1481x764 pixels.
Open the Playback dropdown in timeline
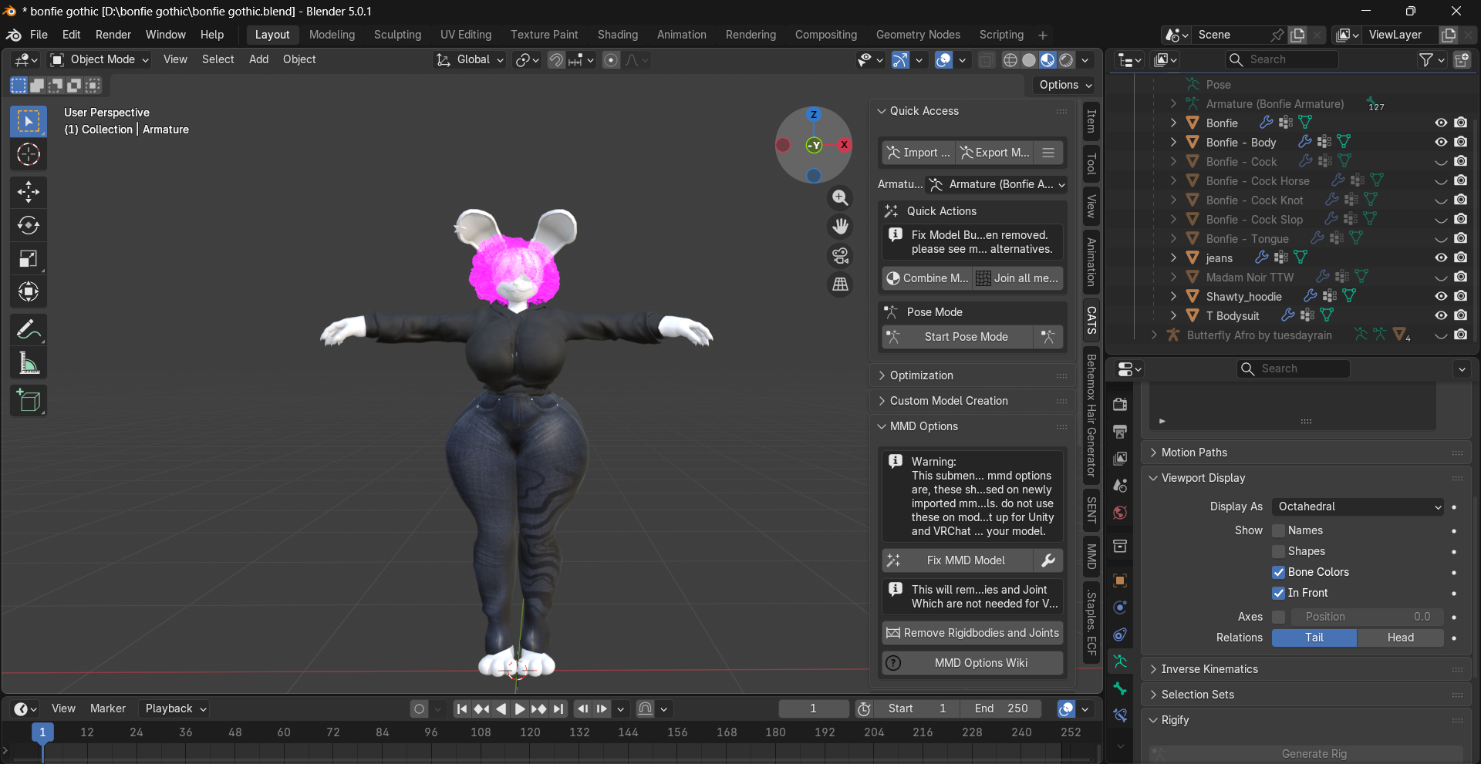tap(175, 708)
